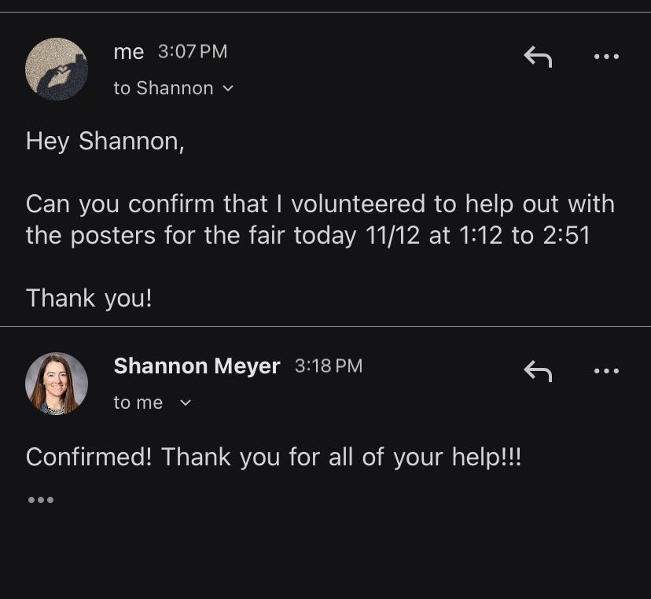Viewport: 651px width, 599px height.
Task: Tap the "2:51" end time in the message
Action: [x=565, y=236]
